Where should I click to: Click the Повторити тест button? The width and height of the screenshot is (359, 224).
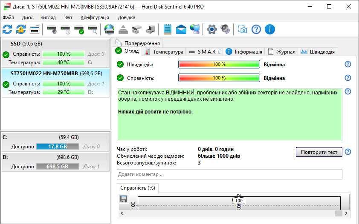[x=319, y=152]
